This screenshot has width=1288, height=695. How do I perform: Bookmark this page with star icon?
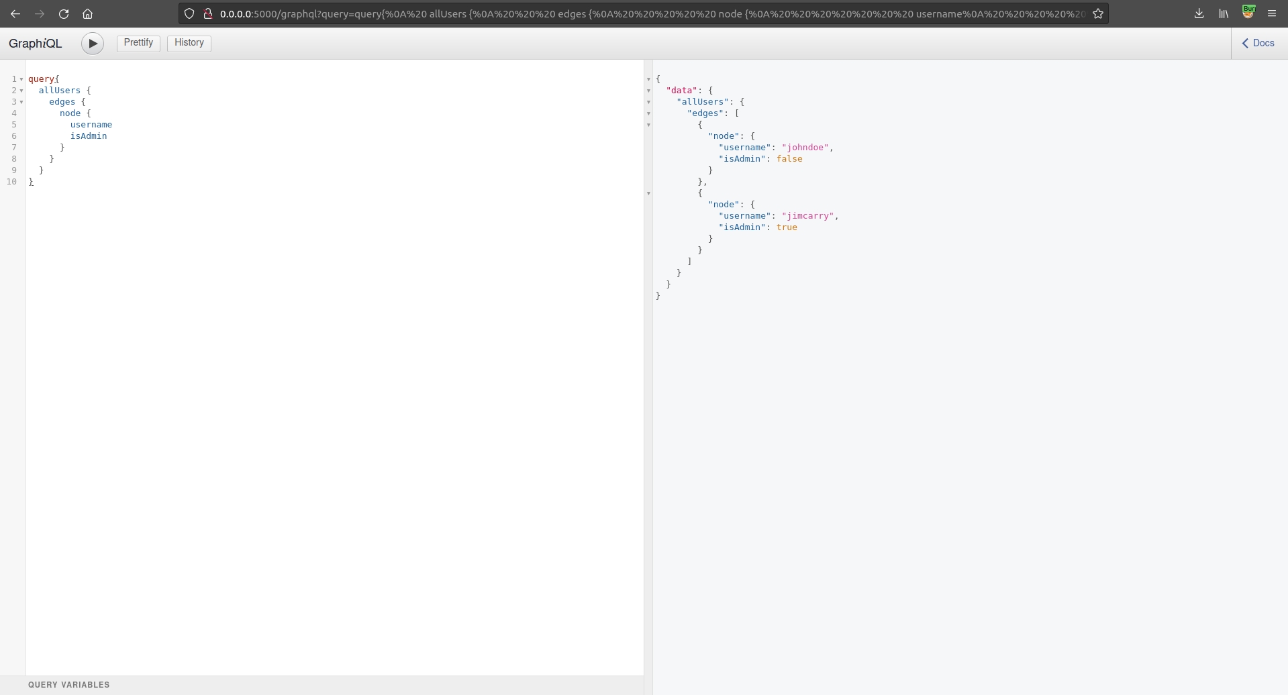(1098, 13)
